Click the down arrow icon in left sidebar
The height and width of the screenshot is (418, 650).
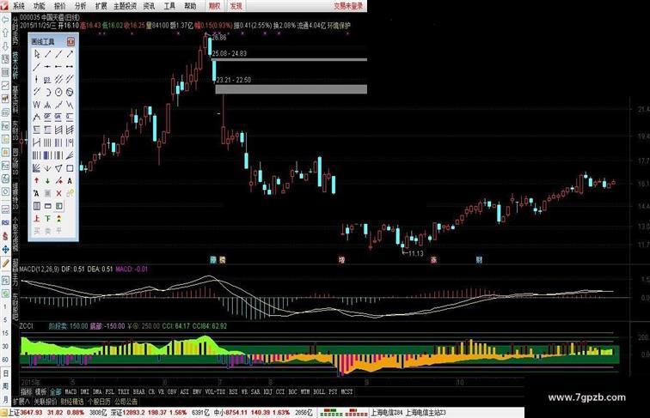[5, 46]
